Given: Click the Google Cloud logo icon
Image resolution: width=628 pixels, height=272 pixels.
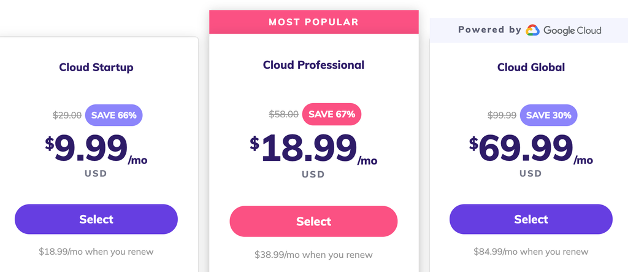Looking at the screenshot, I should tap(532, 30).
